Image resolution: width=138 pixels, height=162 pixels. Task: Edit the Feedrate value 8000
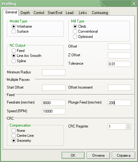[54, 103]
